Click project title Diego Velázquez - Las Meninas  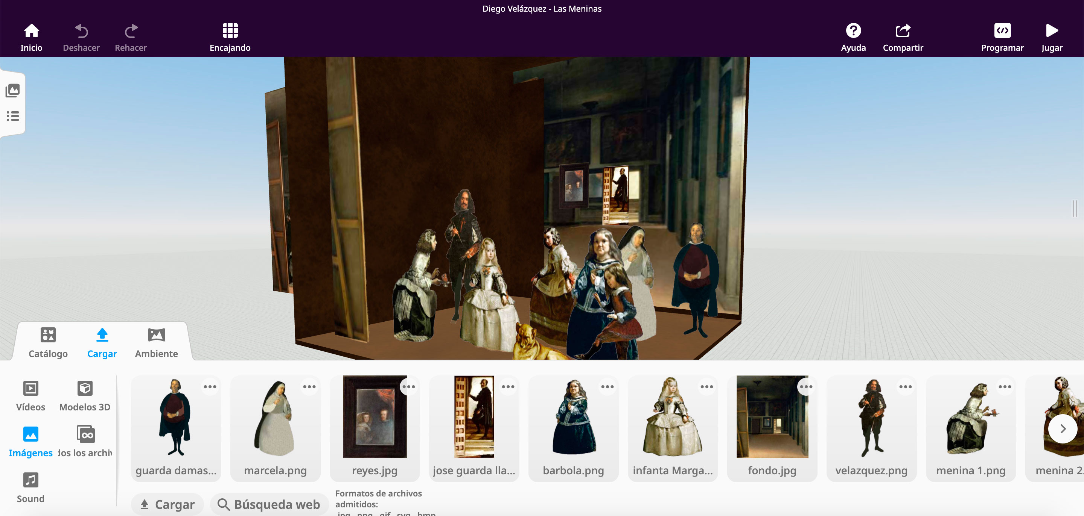coord(542,8)
